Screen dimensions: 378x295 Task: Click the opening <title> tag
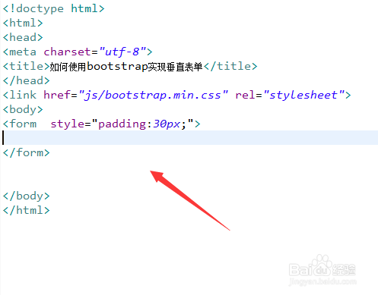(26, 66)
